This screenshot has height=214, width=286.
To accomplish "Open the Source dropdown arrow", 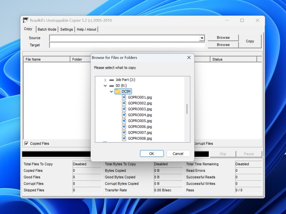I will click(202, 38).
